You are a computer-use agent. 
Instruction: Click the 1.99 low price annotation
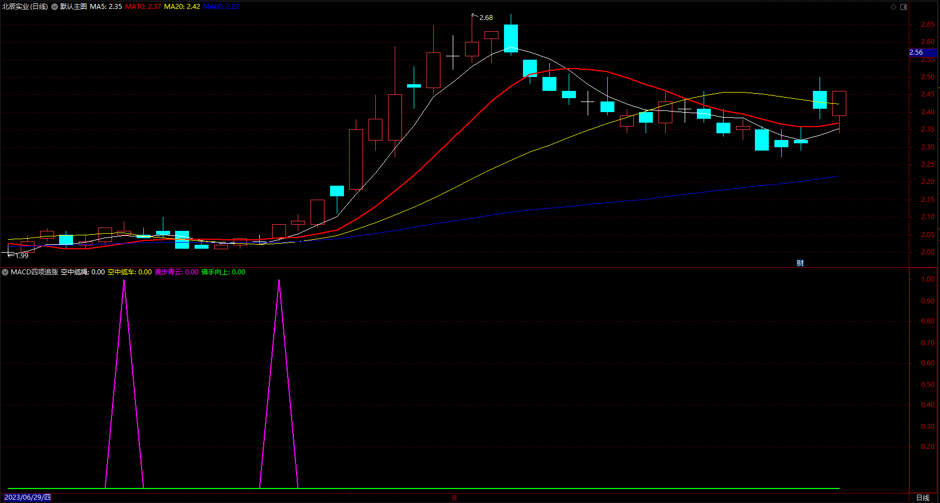[22, 255]
